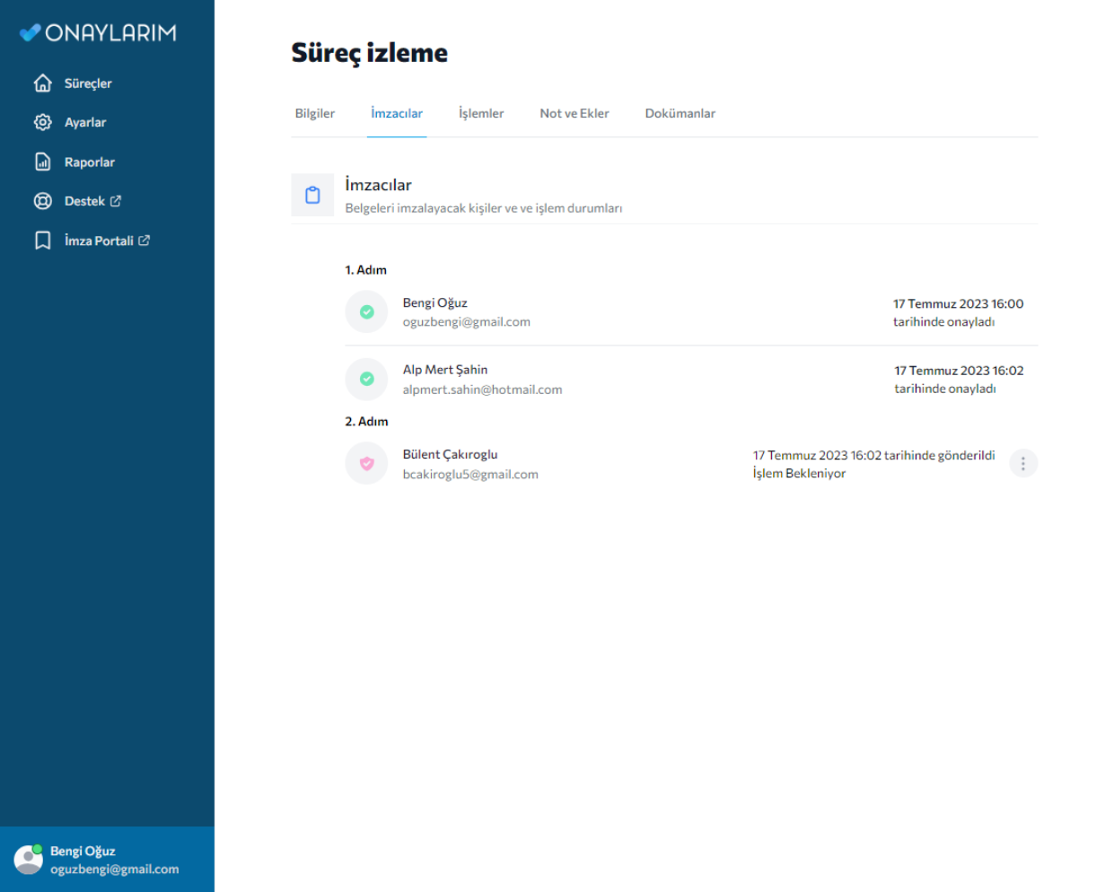Select the Bülent Çakıroglu signer name
The width and height of the screenshot is (1114, 892).
point(450,454)
